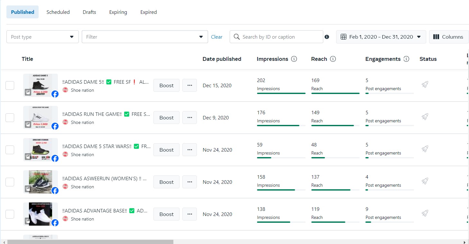Click rocket status icon for ASWEERUN row
469x244 pixels.
425,181
